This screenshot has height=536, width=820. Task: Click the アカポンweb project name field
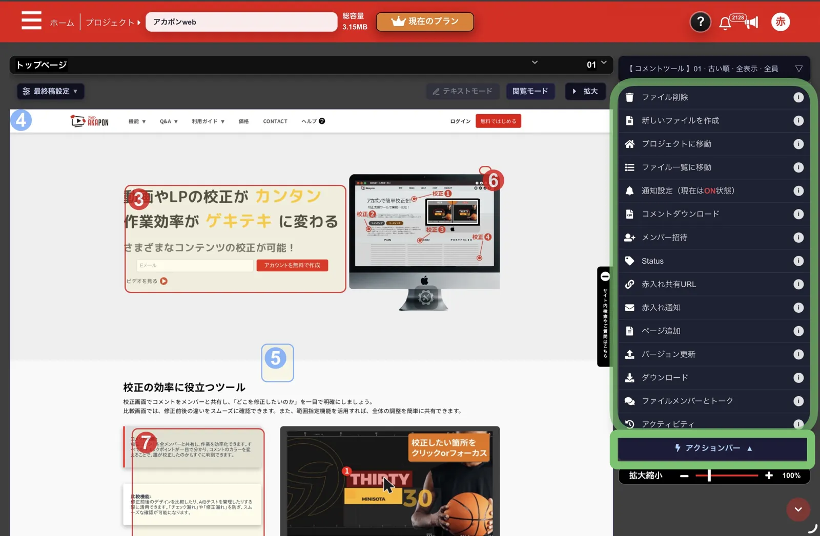(241, 22)
